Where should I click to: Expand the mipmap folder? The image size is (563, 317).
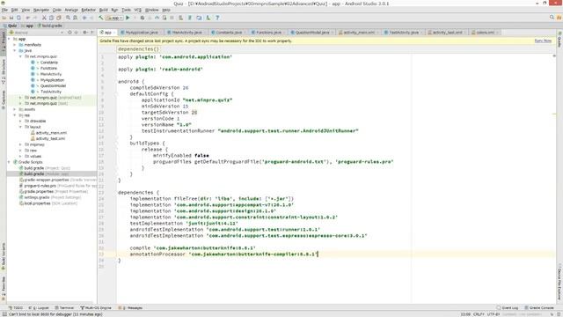click(21, 144)
